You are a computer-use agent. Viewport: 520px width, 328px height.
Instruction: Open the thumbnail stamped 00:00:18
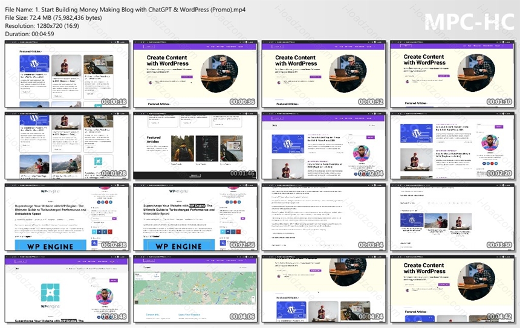coord(67,74)
